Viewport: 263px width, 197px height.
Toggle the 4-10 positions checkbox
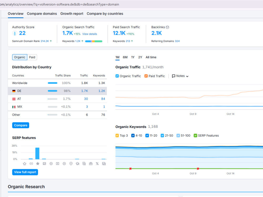(x=133, y=136)
